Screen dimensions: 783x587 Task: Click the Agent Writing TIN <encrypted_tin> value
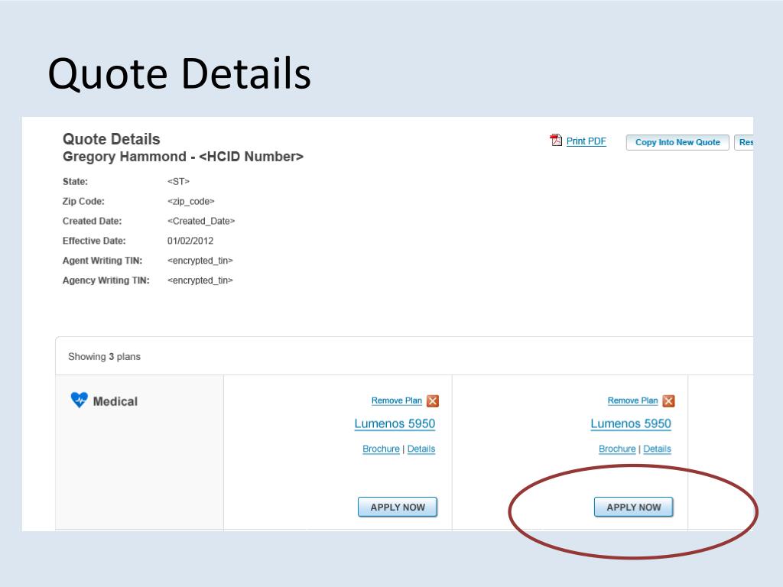point(200,261)
